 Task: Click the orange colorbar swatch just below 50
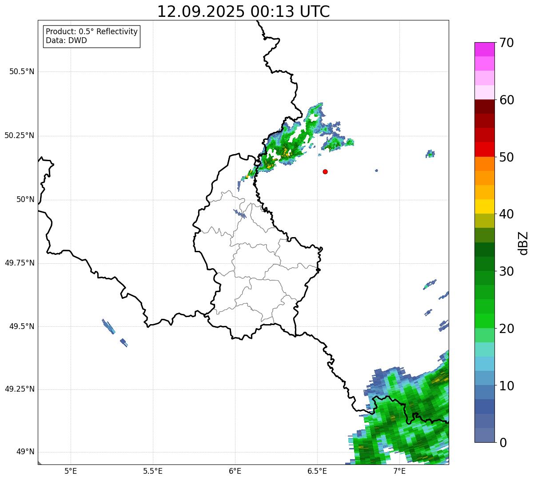coord(484,164)
